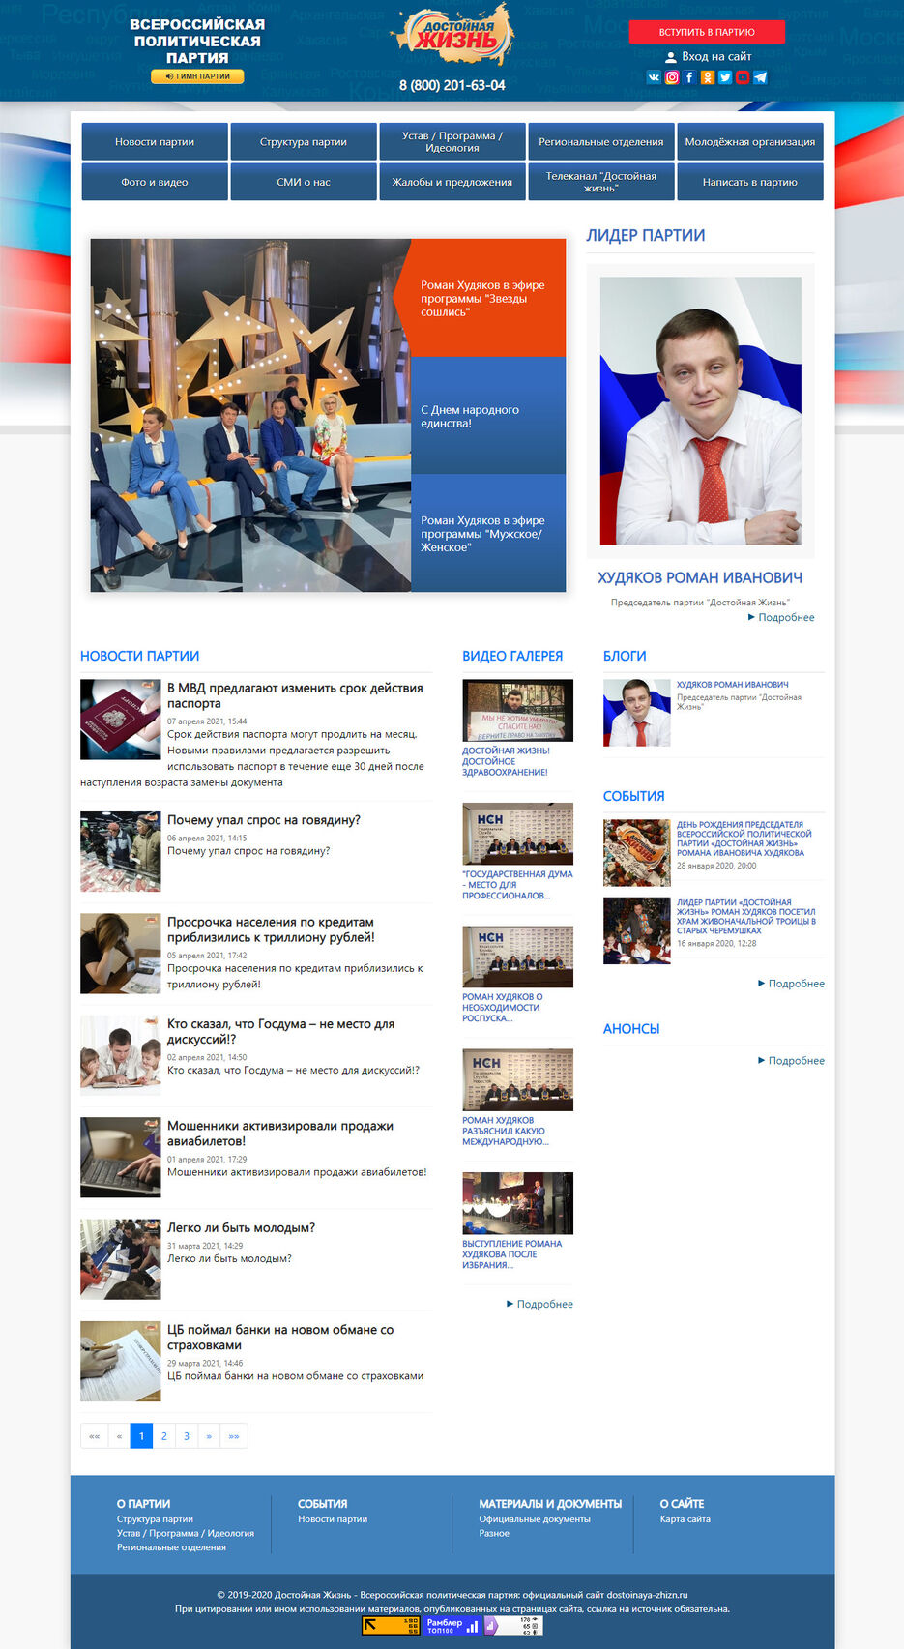Select the С Днем народного единства slide

tap(488, 416)
